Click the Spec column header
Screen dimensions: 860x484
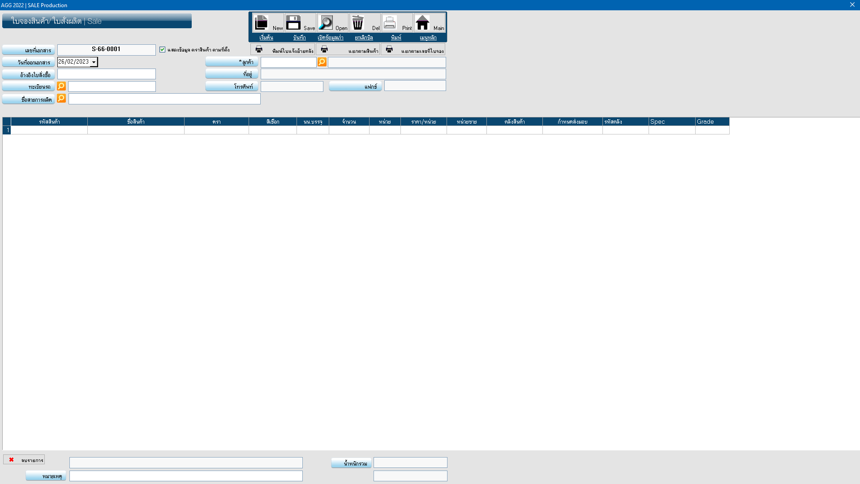point(671,121)
